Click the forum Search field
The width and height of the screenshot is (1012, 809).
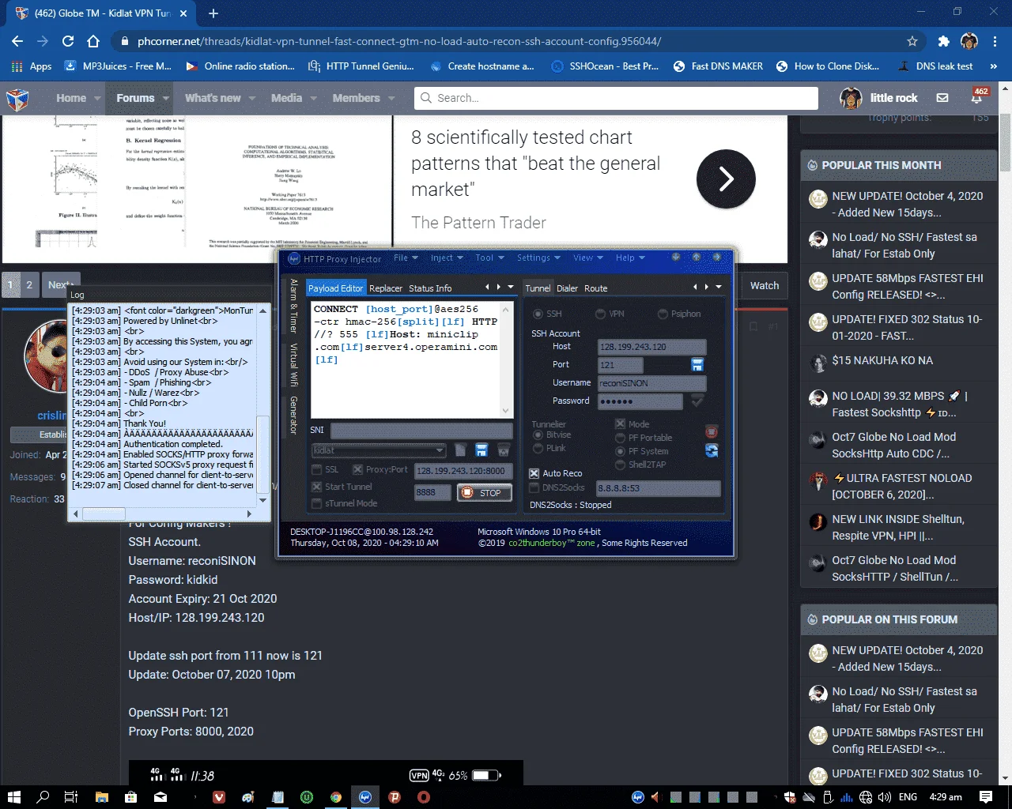(x=616, y=98)
